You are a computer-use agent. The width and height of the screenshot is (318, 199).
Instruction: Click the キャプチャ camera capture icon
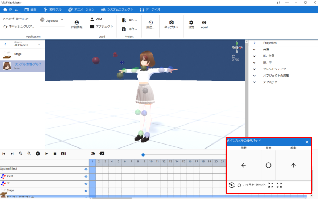[x=172, y=25]
